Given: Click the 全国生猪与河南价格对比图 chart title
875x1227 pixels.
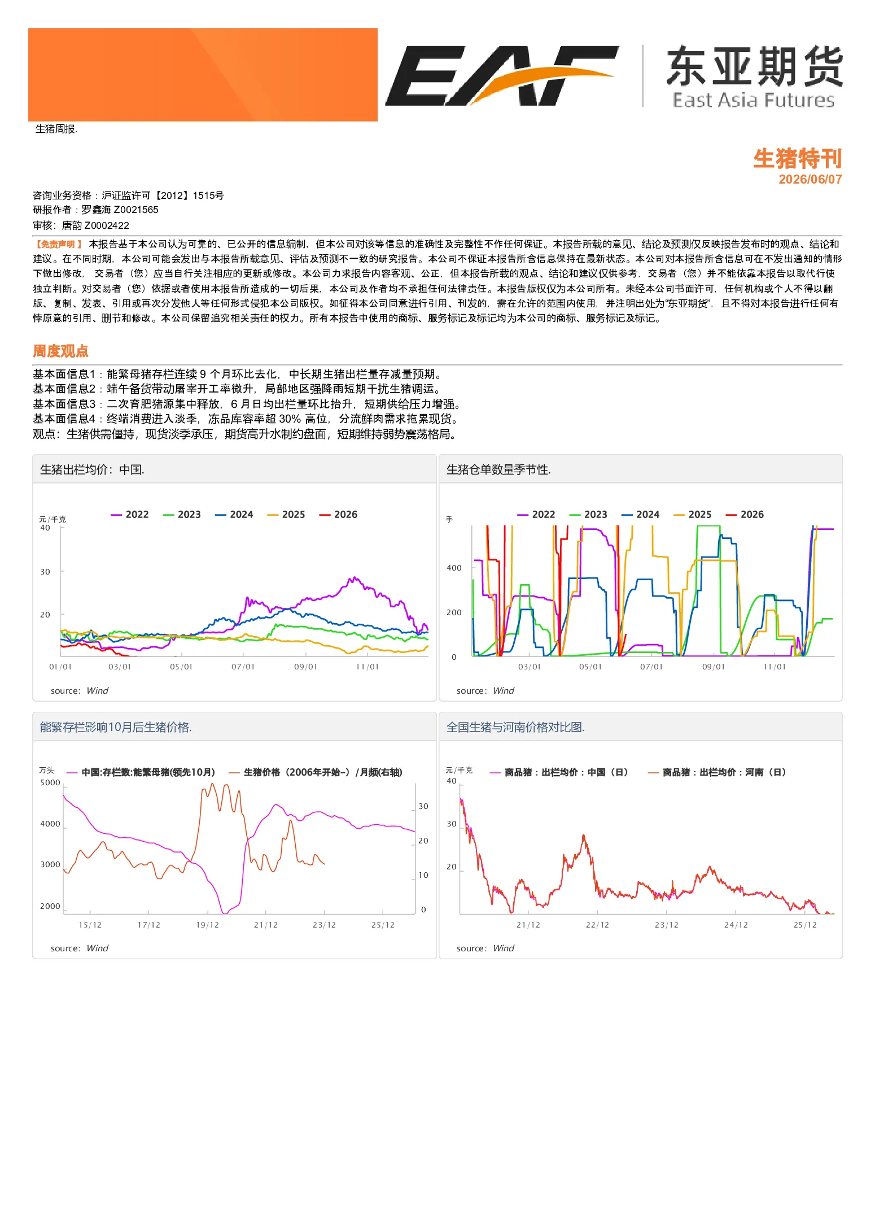Looking at the screenshot, I should tap(515, 727).
